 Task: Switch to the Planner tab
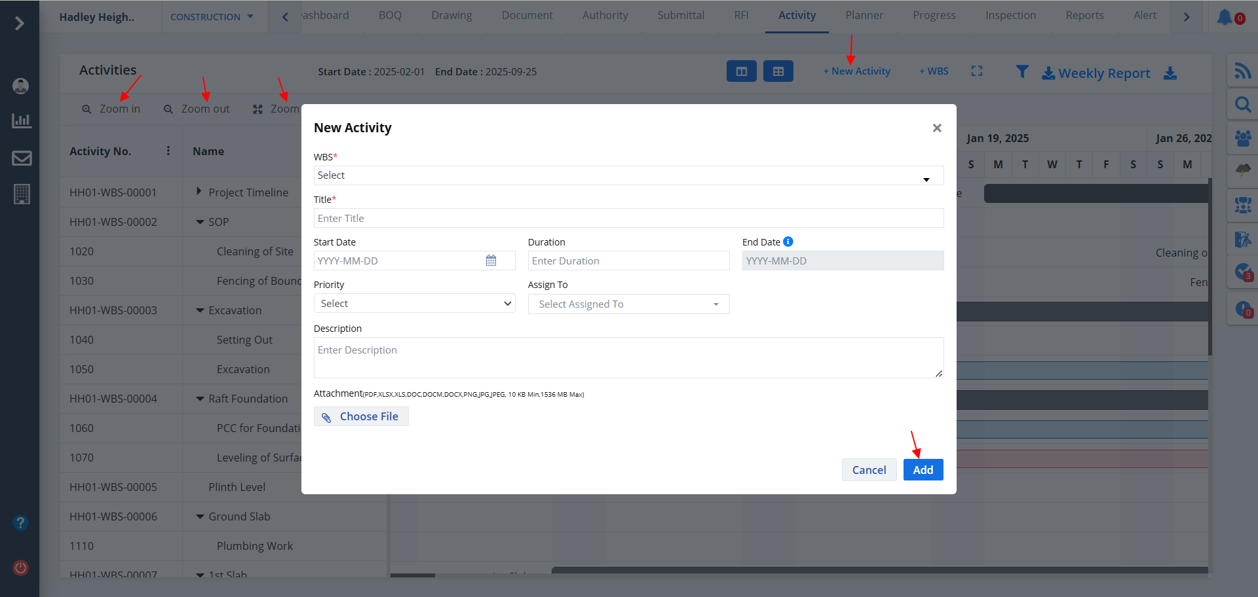click(x=864, y=16)
